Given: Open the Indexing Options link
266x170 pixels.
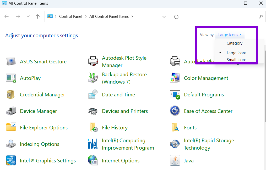Looking at the screenshot, I should click(40, 144).
